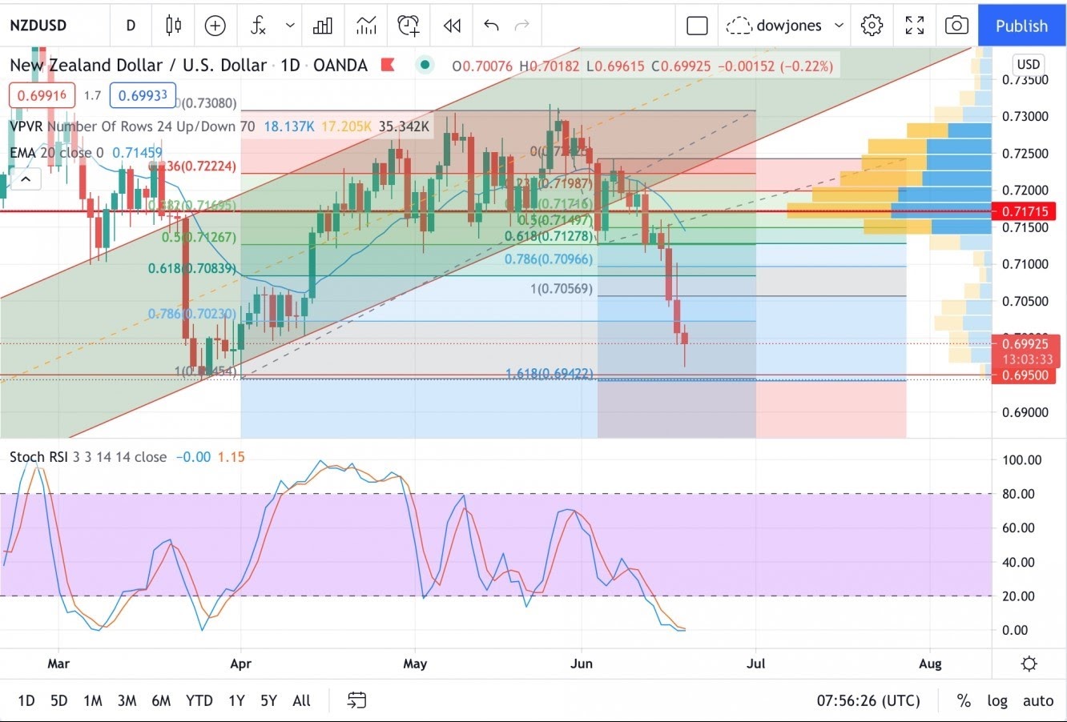Click the 07:56:26 (UTC) timezone clock
Screen dimensions: 1067x722
coord(868,700)
